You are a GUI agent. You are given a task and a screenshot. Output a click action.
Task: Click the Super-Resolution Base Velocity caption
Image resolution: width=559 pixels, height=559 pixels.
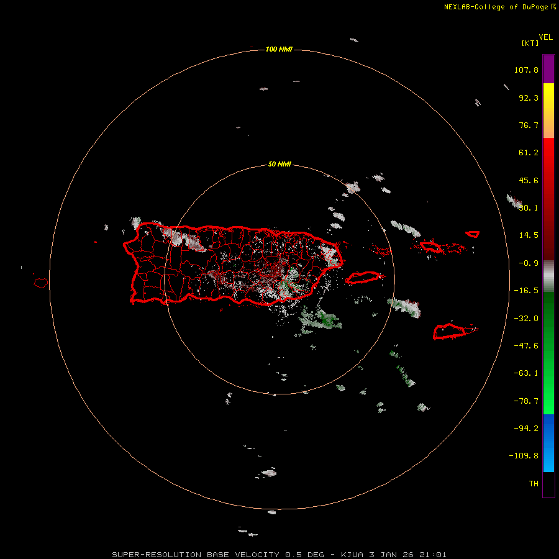pos(279,555)
